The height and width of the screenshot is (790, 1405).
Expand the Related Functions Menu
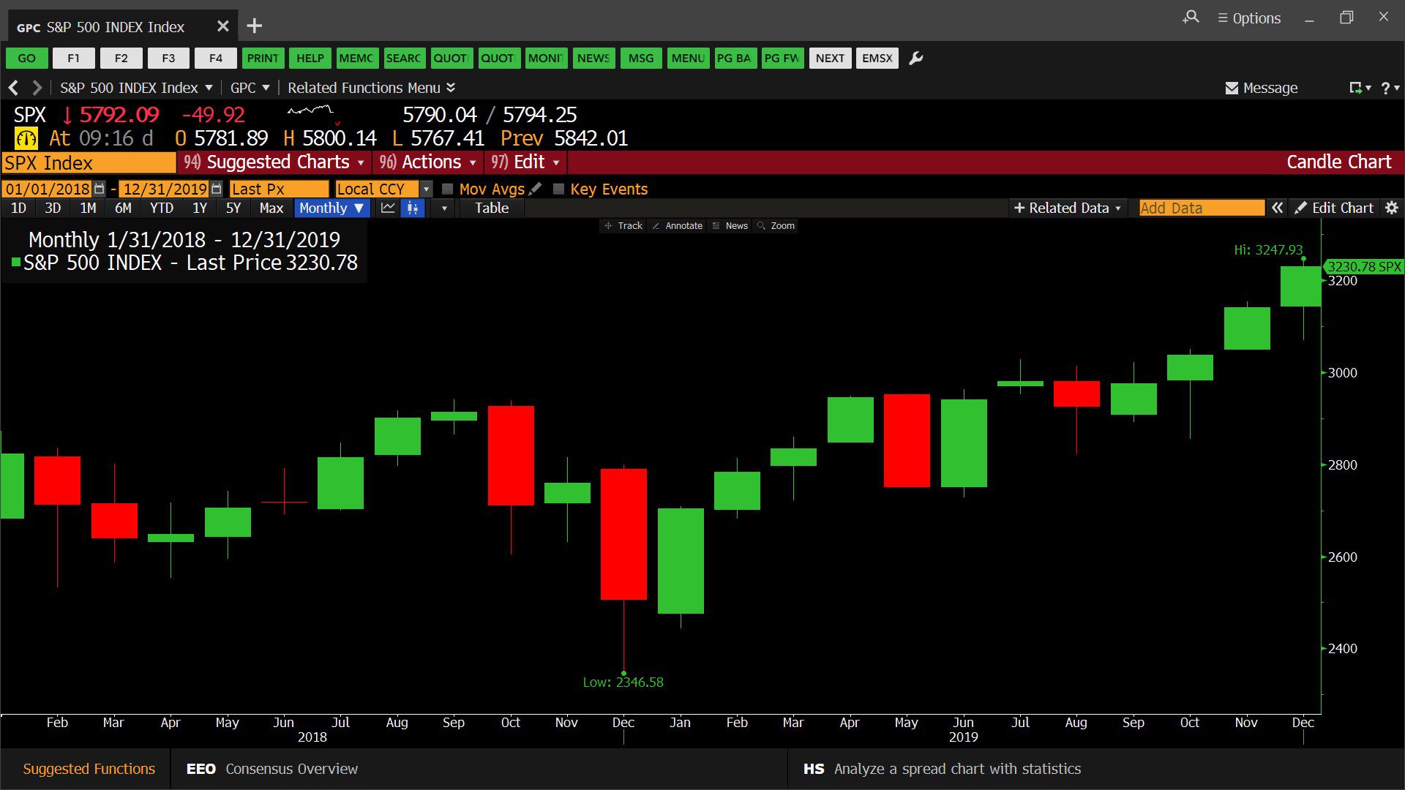point(371,88)
